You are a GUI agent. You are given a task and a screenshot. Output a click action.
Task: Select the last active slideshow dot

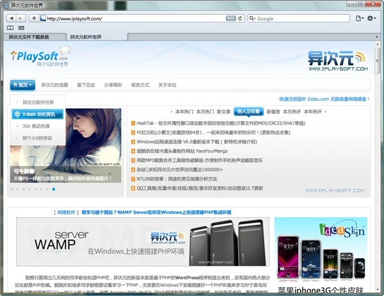click(54, 189)
